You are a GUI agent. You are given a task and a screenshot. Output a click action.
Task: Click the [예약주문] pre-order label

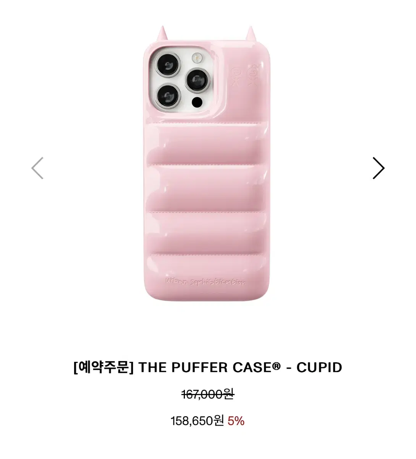104,367
